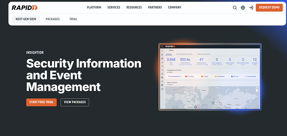The width and height of the screenshot is (287, 136).
Task: Open site search with the magnifier icon
Action: point(235,8)
